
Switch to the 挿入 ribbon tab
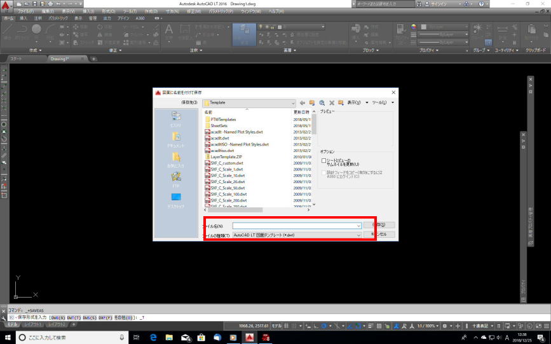(23, 18)
